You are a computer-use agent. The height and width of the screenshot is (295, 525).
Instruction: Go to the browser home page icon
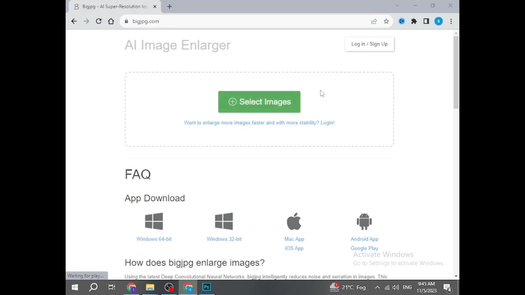coord(111,21)
